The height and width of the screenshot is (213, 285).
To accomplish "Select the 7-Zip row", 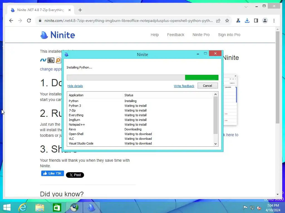I will click(140, 110).
